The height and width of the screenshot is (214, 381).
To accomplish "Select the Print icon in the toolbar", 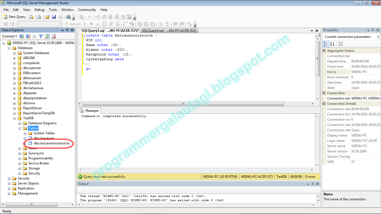I will (60, 17).
